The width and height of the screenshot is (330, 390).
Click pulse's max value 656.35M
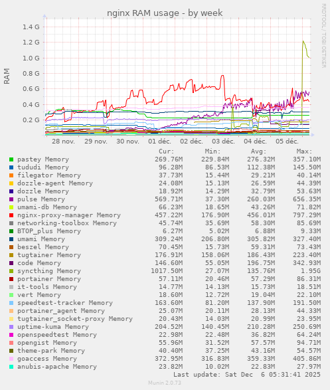tap(307, 199)
